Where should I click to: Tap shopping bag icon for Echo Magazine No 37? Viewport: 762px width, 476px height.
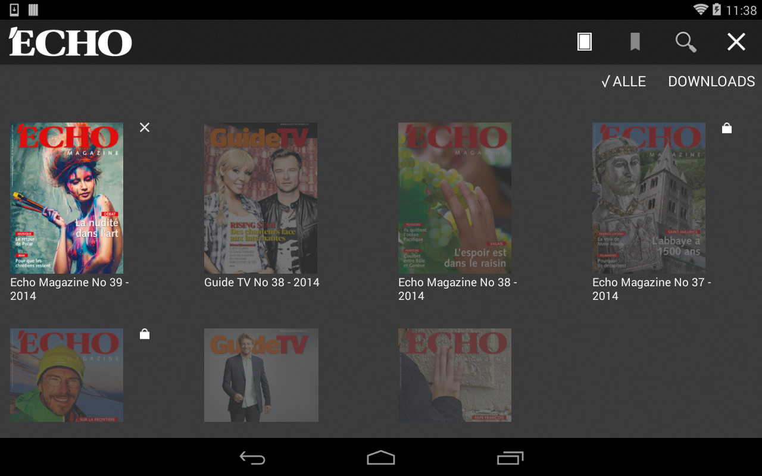(x=727, y=128)
